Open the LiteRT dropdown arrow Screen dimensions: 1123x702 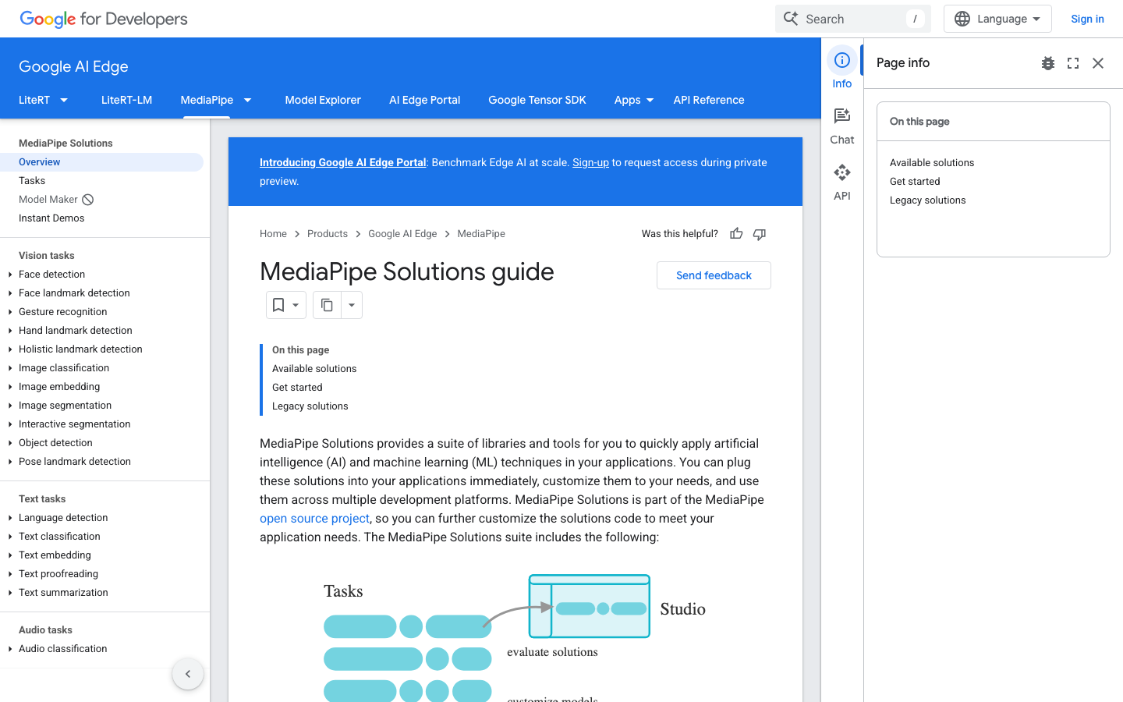click(x=64, y=100)
